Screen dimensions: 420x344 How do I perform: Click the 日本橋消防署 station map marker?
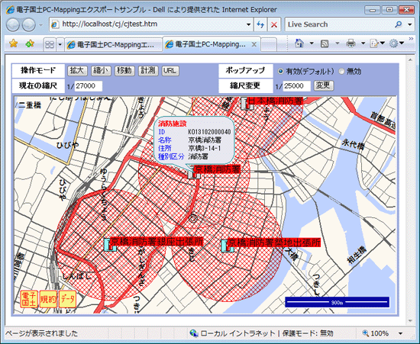[247, 103]
